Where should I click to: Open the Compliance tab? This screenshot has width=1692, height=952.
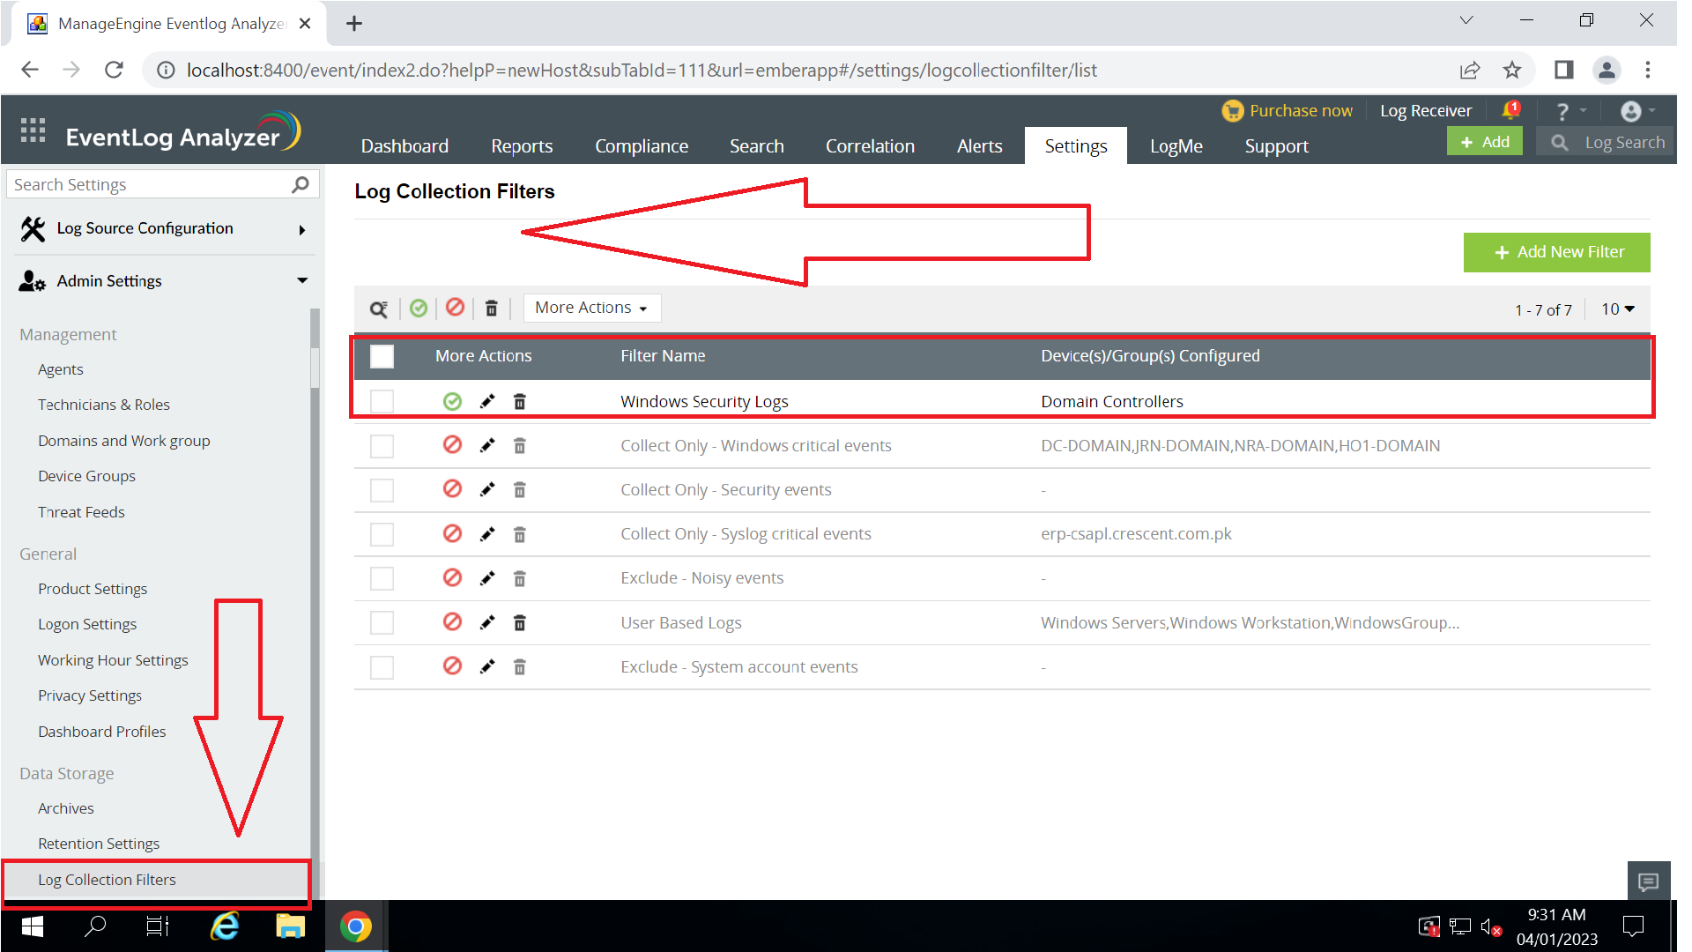tap(641, 146)
